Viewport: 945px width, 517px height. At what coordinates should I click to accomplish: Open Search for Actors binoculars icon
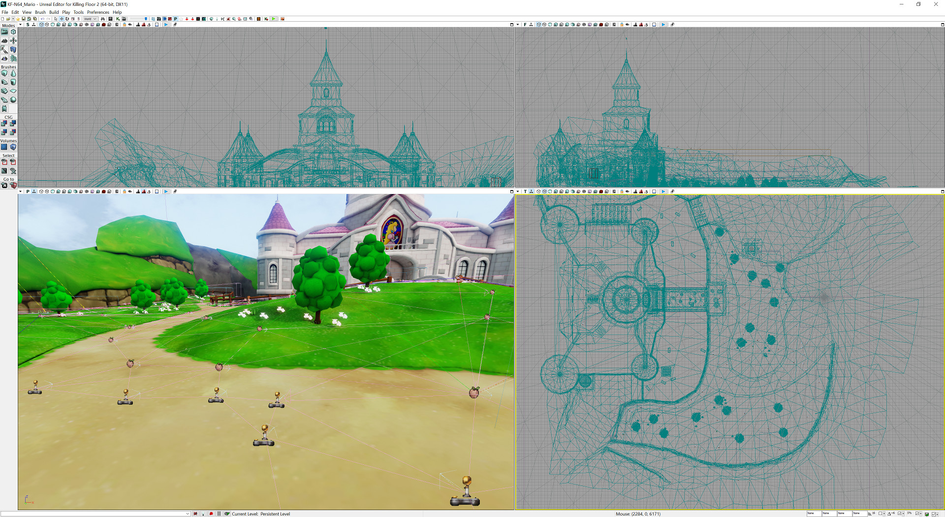(x=102, y=19)
